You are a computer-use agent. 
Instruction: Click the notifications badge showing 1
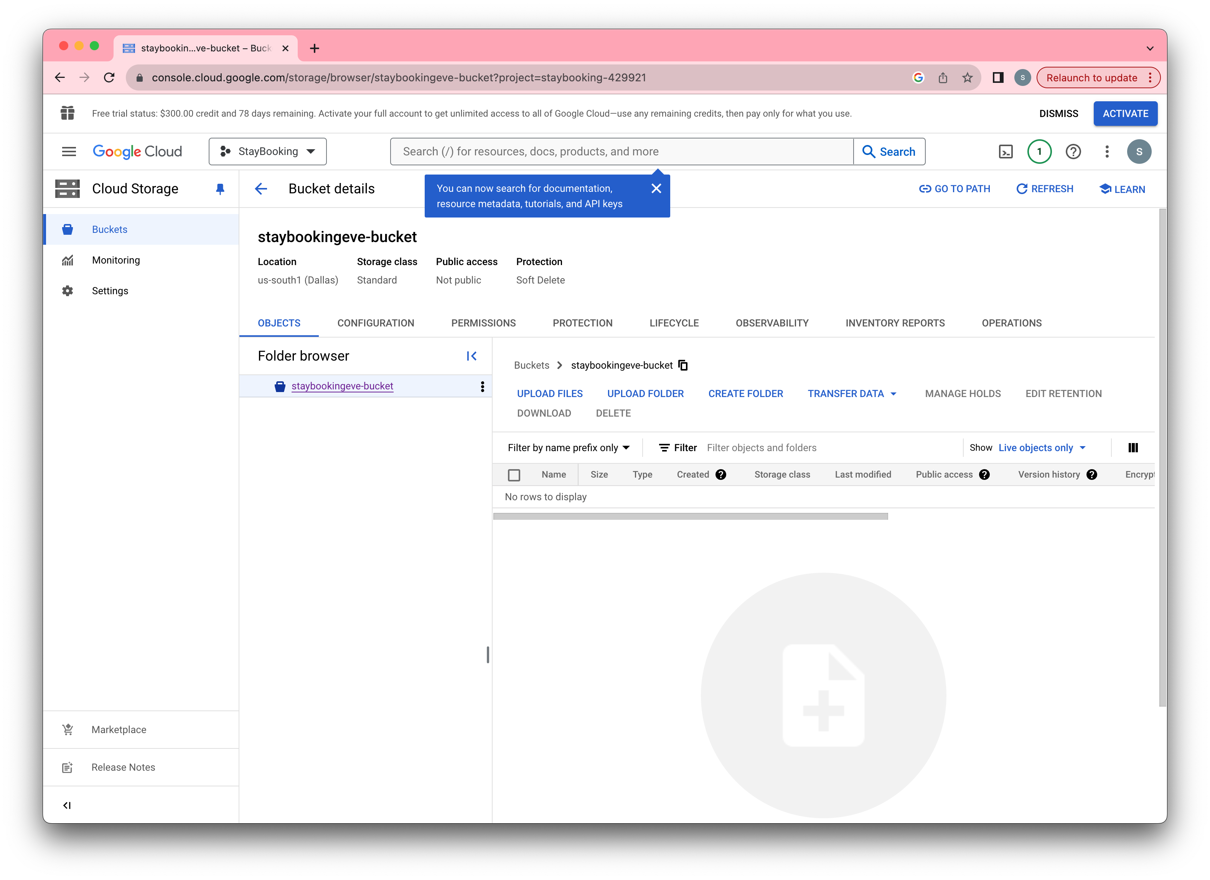point(1039,152)
